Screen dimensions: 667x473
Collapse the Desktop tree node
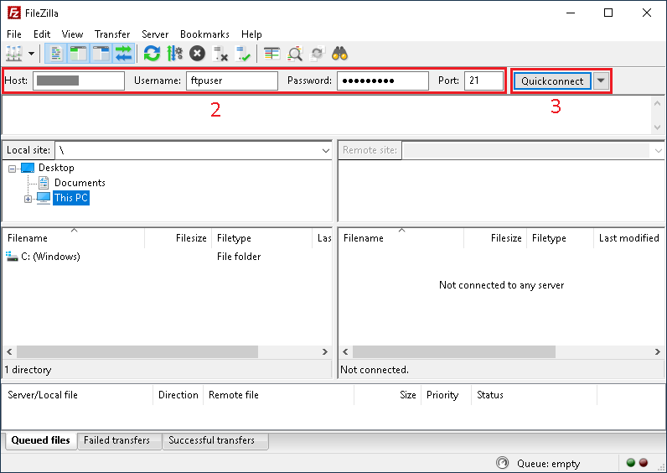pyautogui.click(x=12, y=169)
